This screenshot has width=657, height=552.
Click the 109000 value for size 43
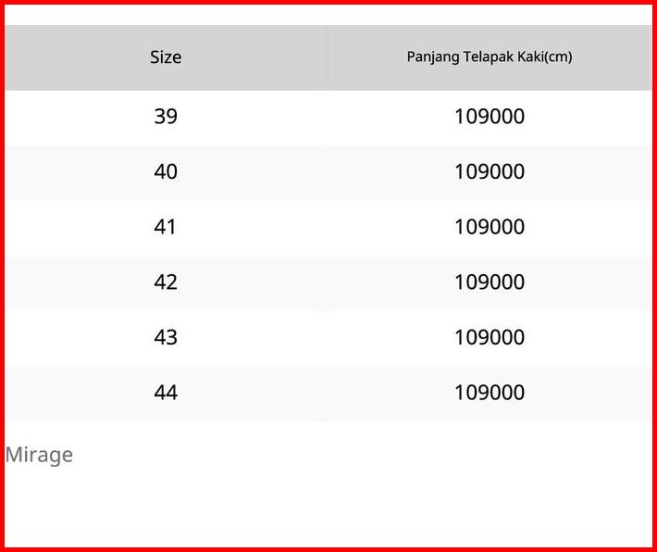click(490, 337)
